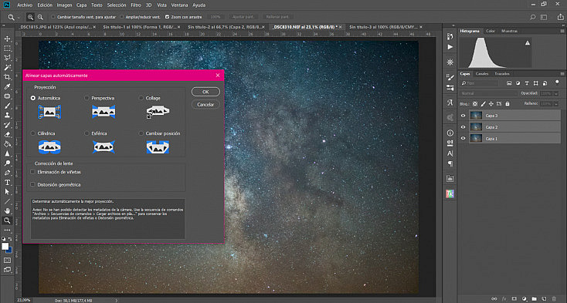This screenshot has height=303, width=567.
Task: Select the Paint Bucket tool
Action: tap(7, 144)
